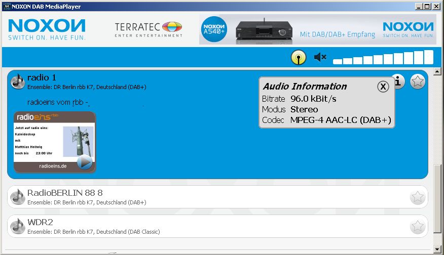Click the station list scrollbar thumb
Image resolution: width=444 pixels, height=255 pixels.
[437, 199]
